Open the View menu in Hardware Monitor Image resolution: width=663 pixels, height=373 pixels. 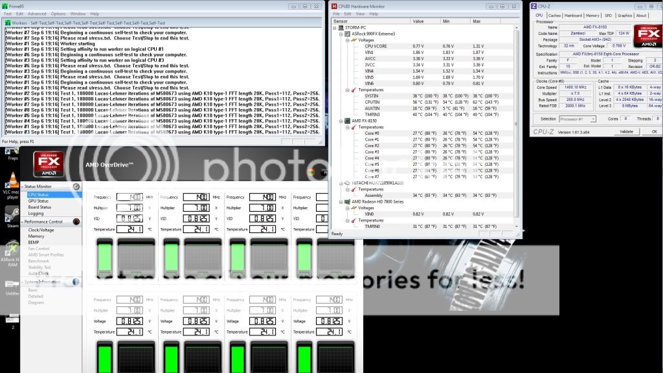(x=360, y=14)
